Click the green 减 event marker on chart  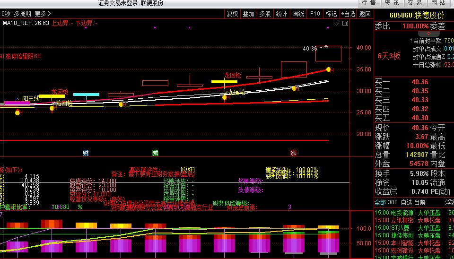coord(155,153)
